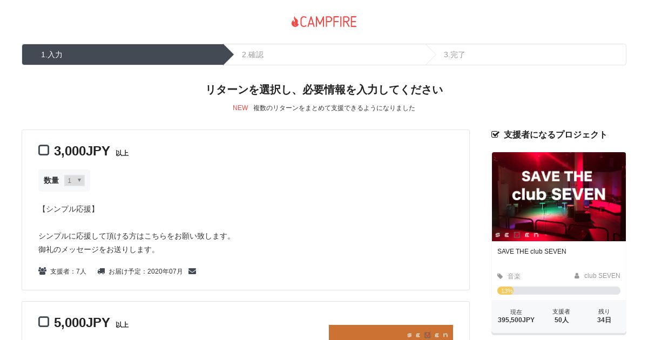
Task: Click the 3,000JPY price heading
Action: pyautogui.click(x=82, y=151)
